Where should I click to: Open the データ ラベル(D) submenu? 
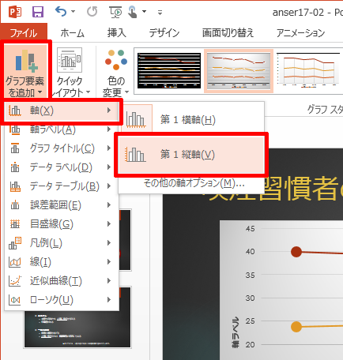click(62, 167)
